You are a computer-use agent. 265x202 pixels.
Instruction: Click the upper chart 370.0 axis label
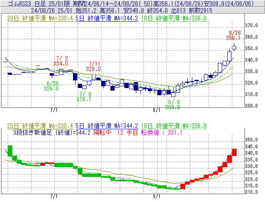click(x=251, y=26)
